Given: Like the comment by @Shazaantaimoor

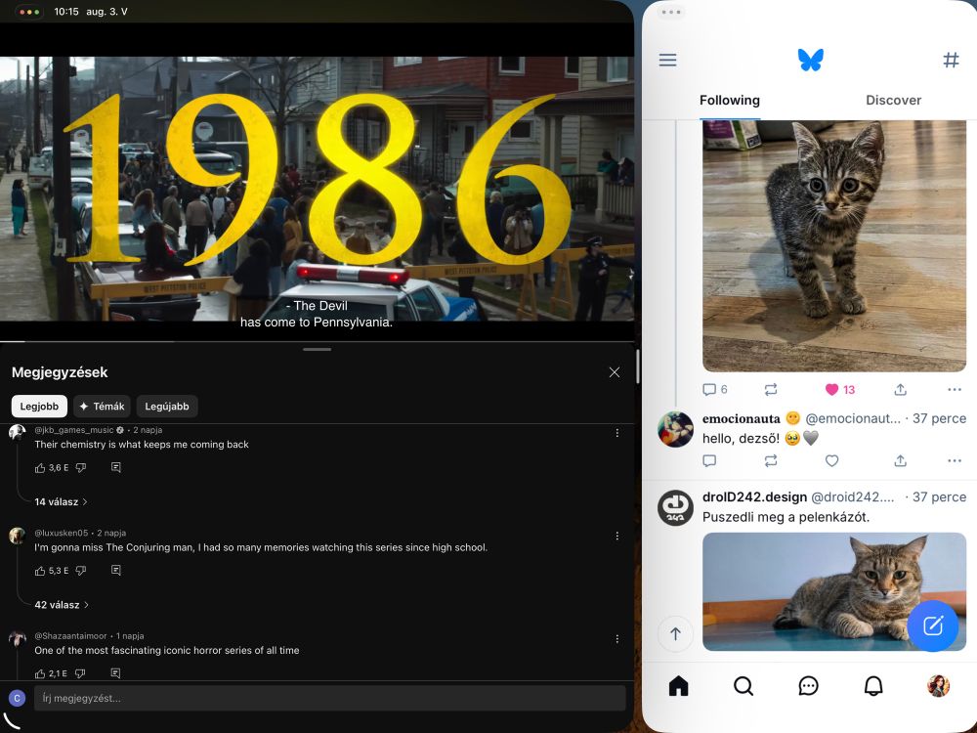Looking at the screenshot, I should [40, 673].
